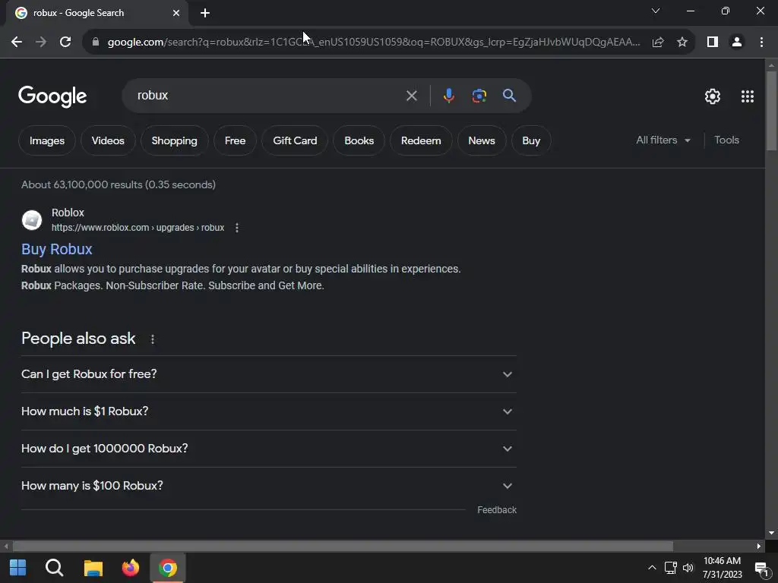Expand 'Can I get Robux for free?'
778x583 pixels.
point(269,374)
